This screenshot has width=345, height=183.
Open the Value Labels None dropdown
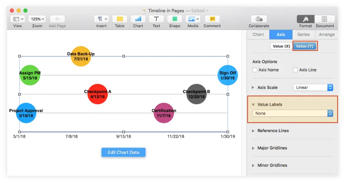coord(293,113)
